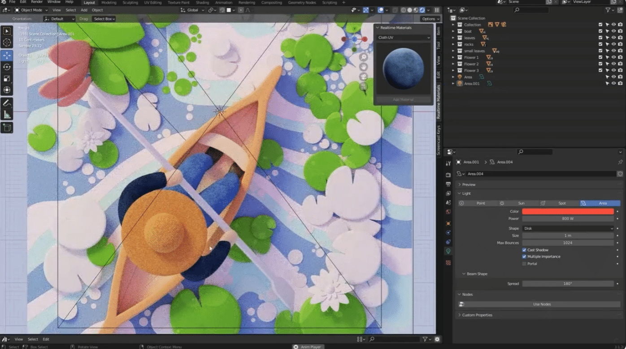Viewport: 626px width, 349px height.
Task: Open the Shape dropdown set to Disk
Action: (x=567, y=228)
